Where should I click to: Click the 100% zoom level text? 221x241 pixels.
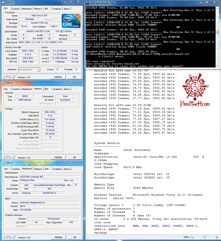186,237
